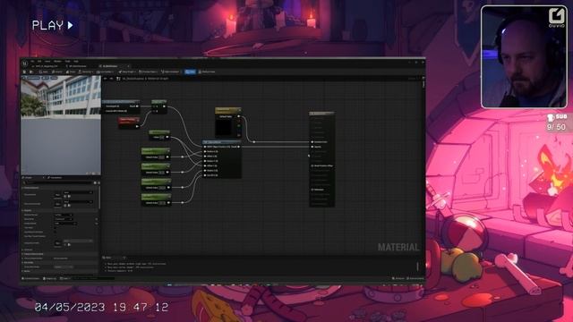
Task: Toggle Hide Unrelated in the toolbar
Action: 170,72
